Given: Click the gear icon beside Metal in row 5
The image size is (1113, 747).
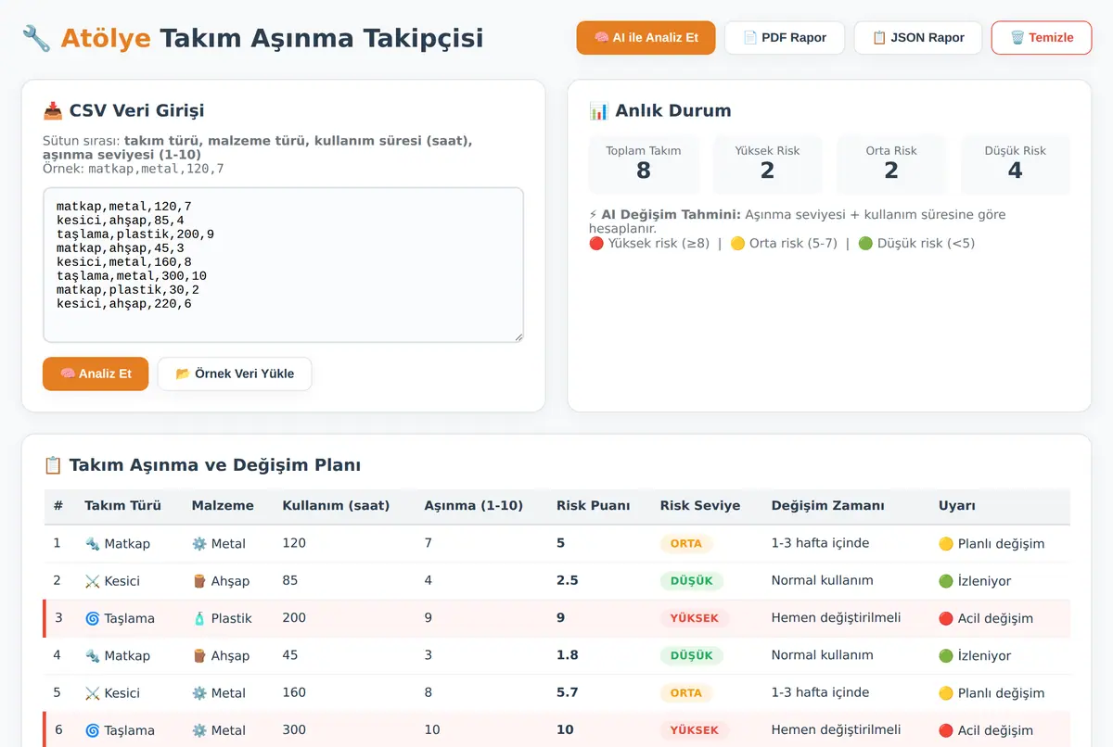Looking at the screenshot, I should 199,693.
